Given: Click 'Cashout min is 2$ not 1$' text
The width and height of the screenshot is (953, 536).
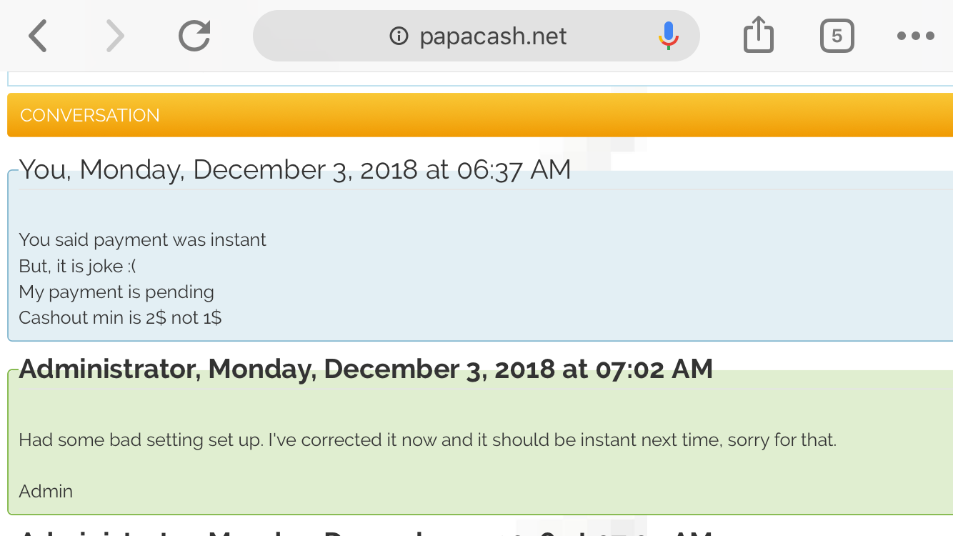Looking at the screenshot, I should point(120,317).
